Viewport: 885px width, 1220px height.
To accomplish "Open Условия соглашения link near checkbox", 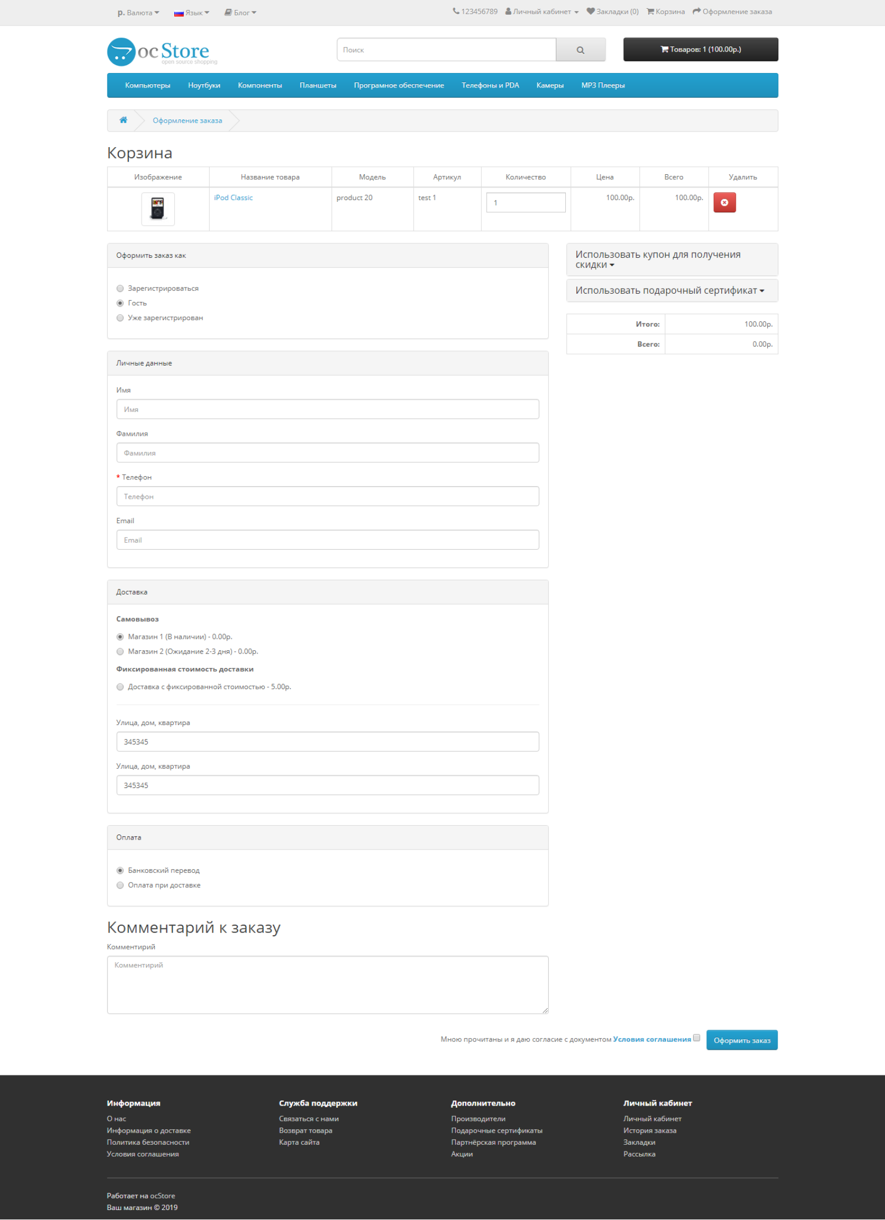I will (652, 1040).
